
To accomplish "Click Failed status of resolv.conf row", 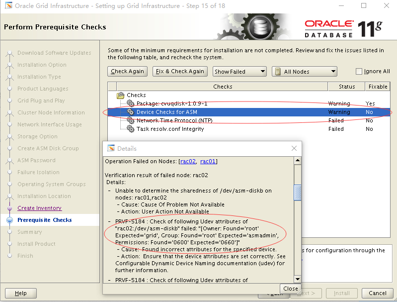I will point(336,129).
